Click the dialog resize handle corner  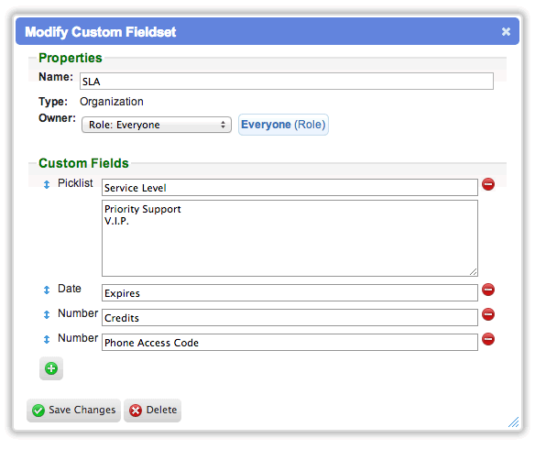coord(514,422)
